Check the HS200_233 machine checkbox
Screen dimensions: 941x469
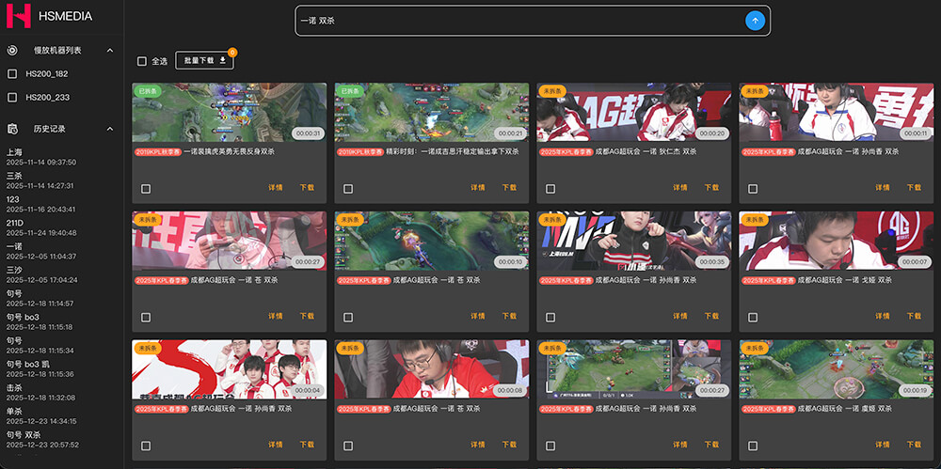(x=11, y=97)
